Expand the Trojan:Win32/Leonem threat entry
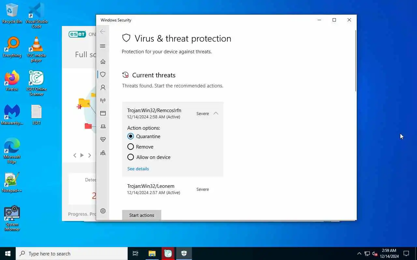Image resolution: width=417 pixels, height=260 pixels. 173,189
